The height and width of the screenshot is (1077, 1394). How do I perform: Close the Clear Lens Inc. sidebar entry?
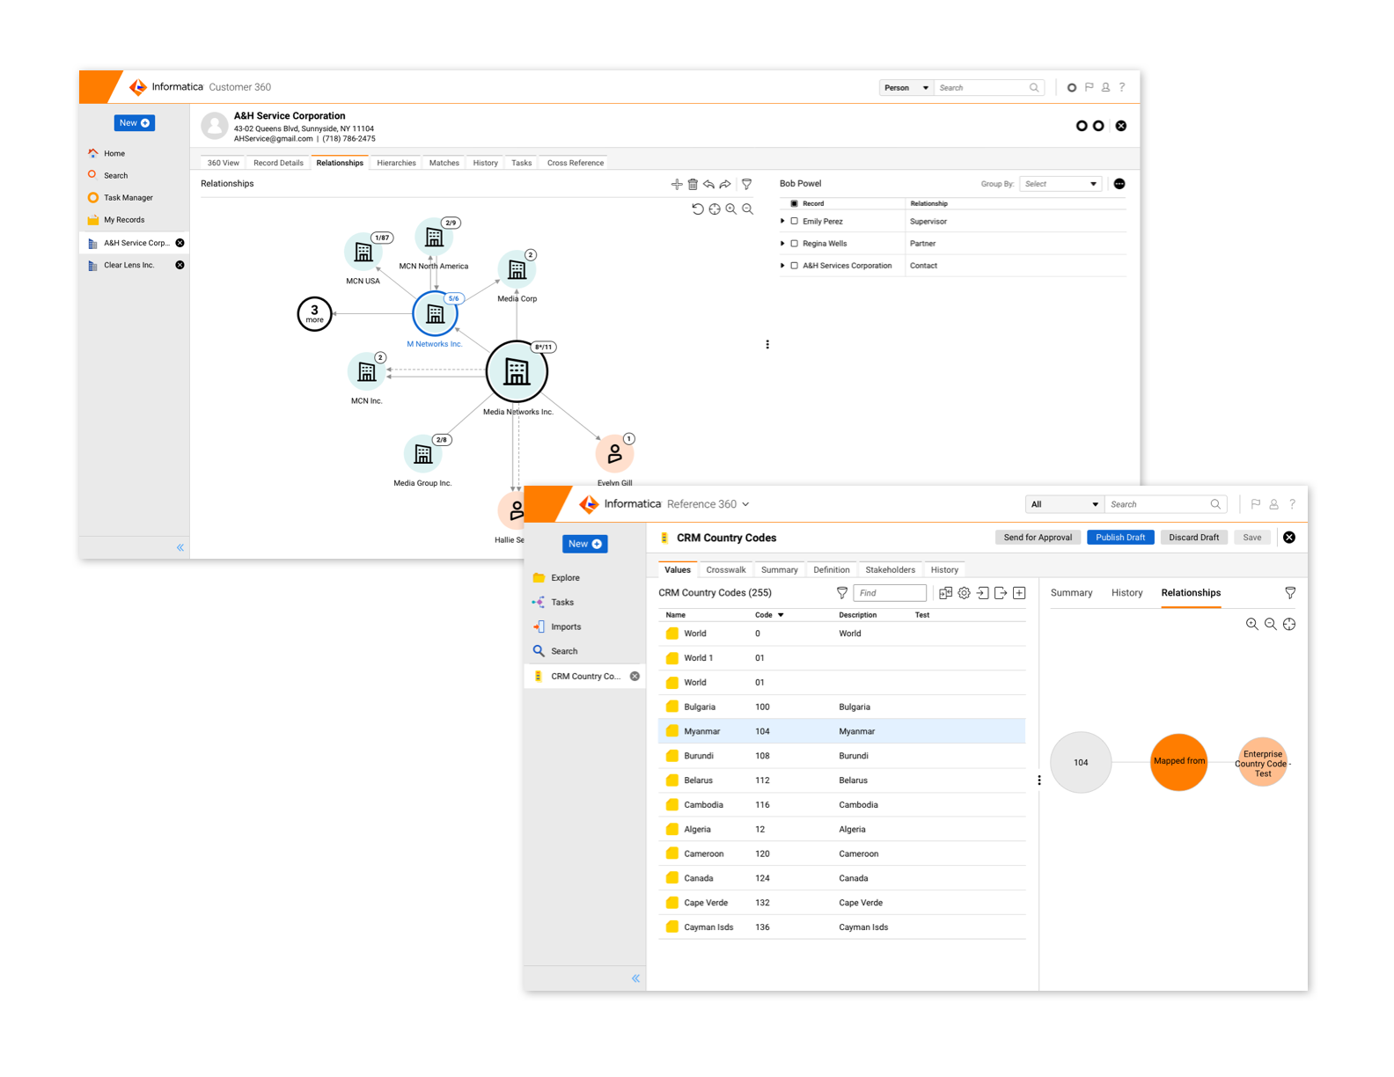180,265
